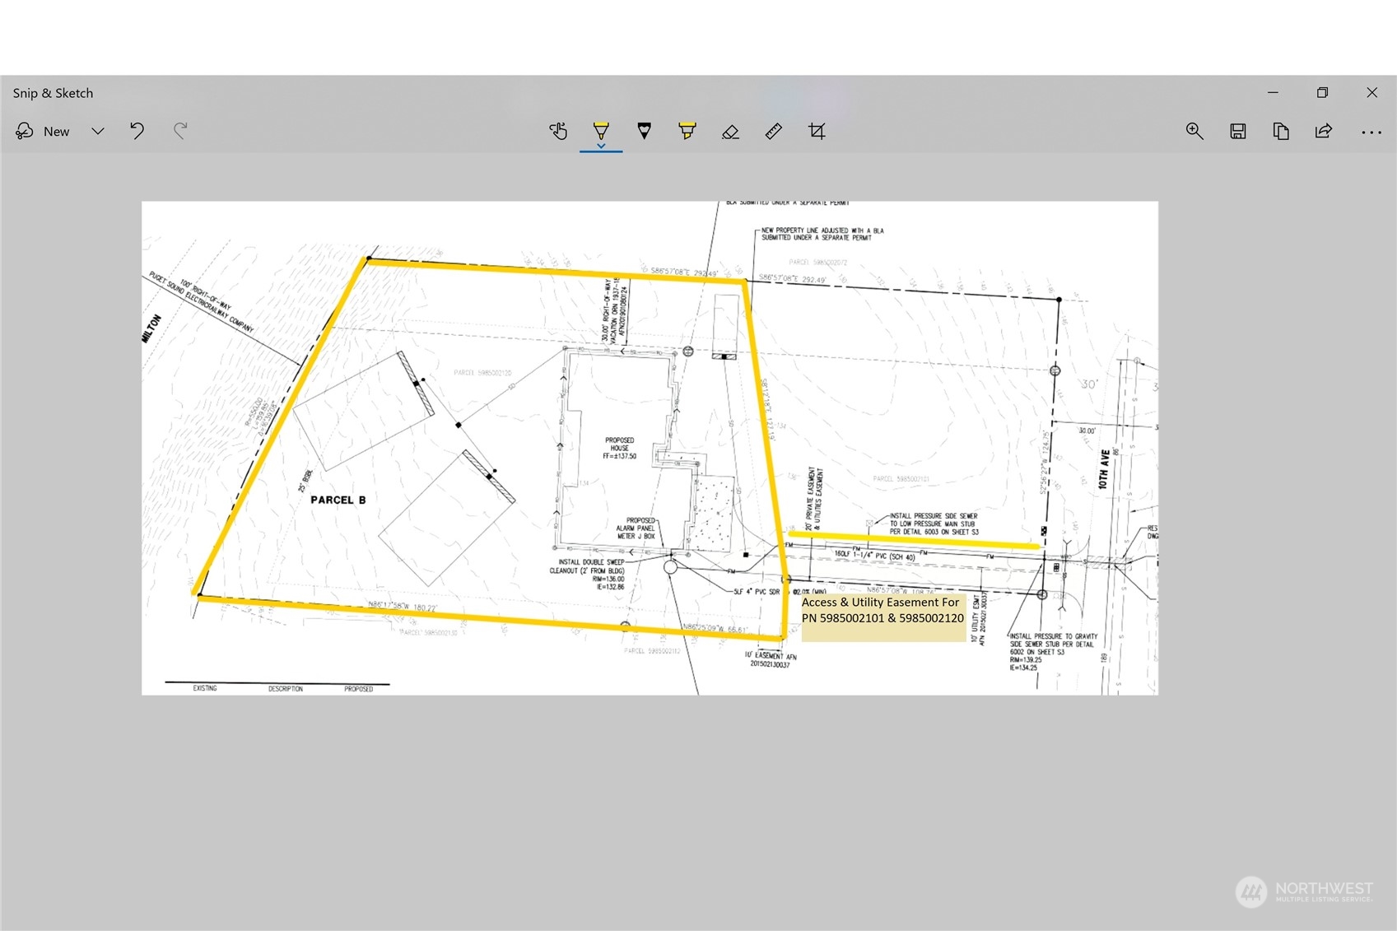Screen dimensions: 1397x931
Task: Save the snip with floppy icon
Action: click(x=1238, y=131)
